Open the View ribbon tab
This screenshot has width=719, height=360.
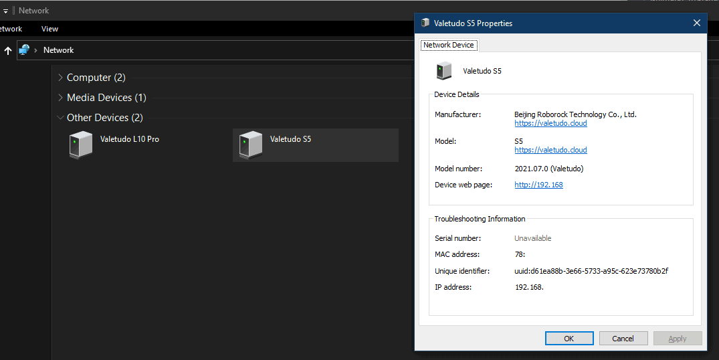point(49,29)
